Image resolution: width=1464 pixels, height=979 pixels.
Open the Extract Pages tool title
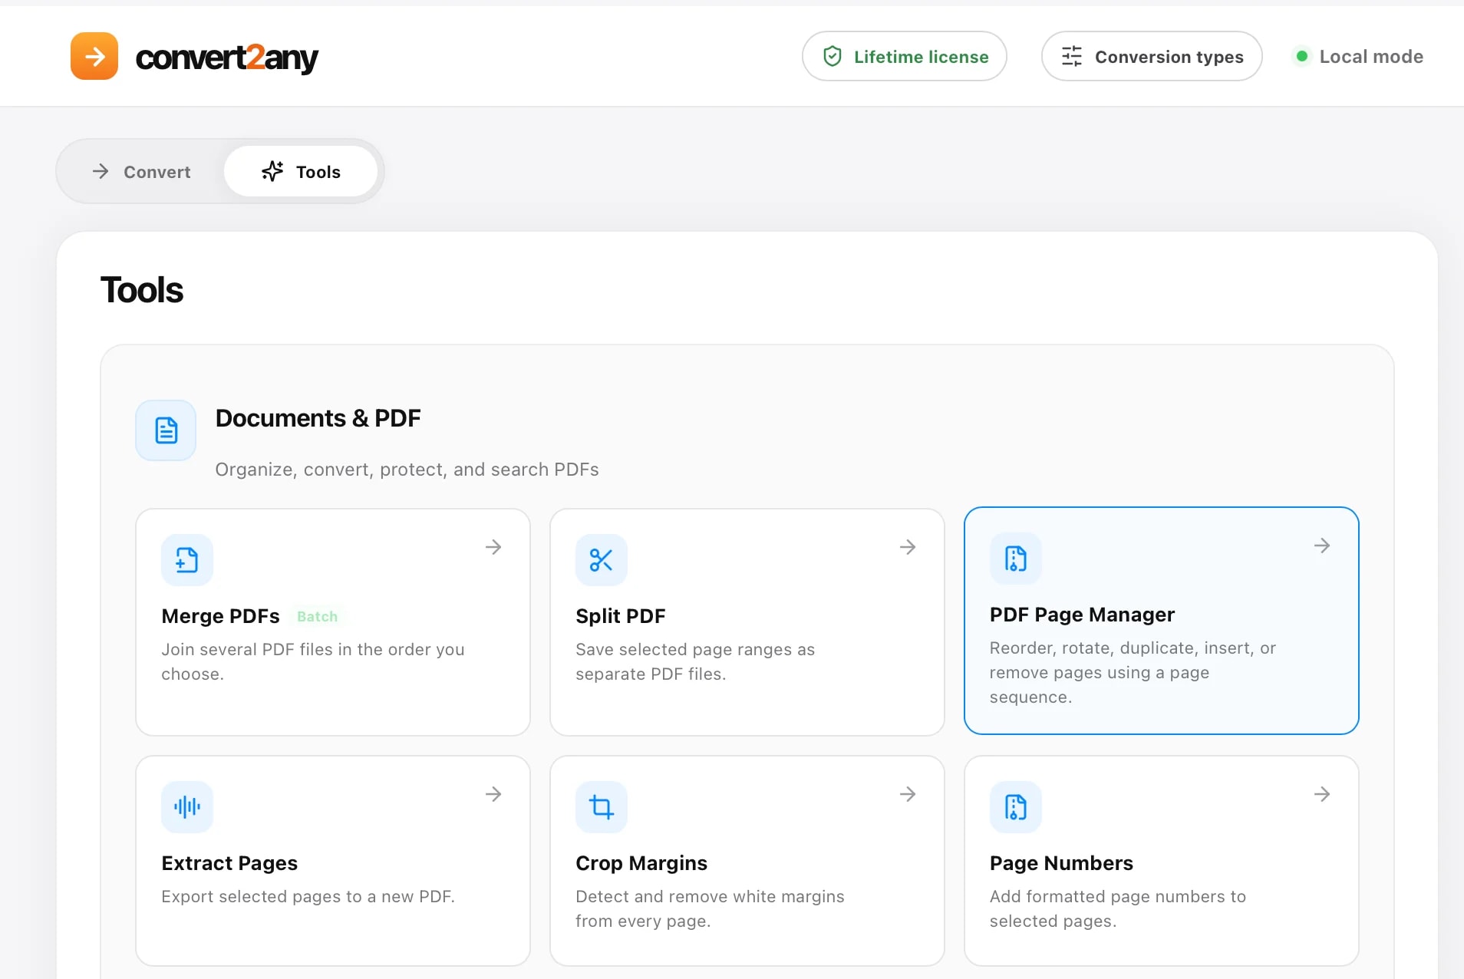pos(229,863)
